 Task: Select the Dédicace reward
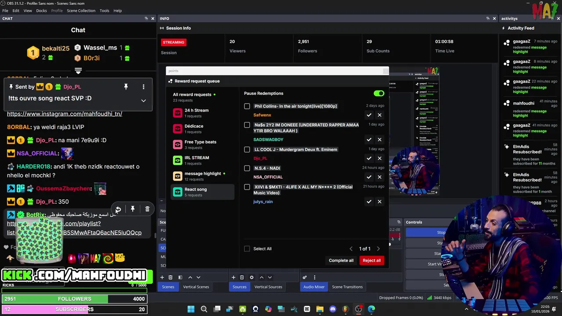203,129
